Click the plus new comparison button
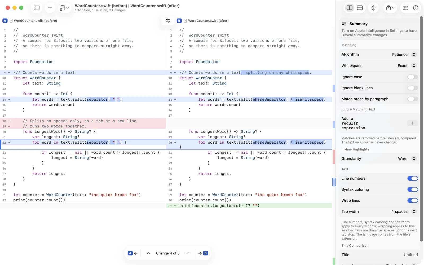The width and height of the screenshot is (424, 265). click(50, 8)
